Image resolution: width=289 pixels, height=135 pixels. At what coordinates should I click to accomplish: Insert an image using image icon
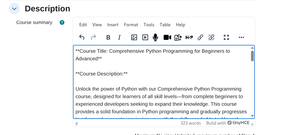click(x=134, y=37)
